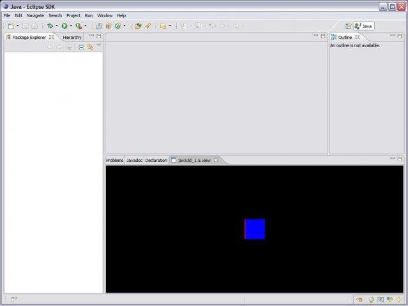Open the Search menu
The height and width of the screenshot is (306, 408).
55,15
